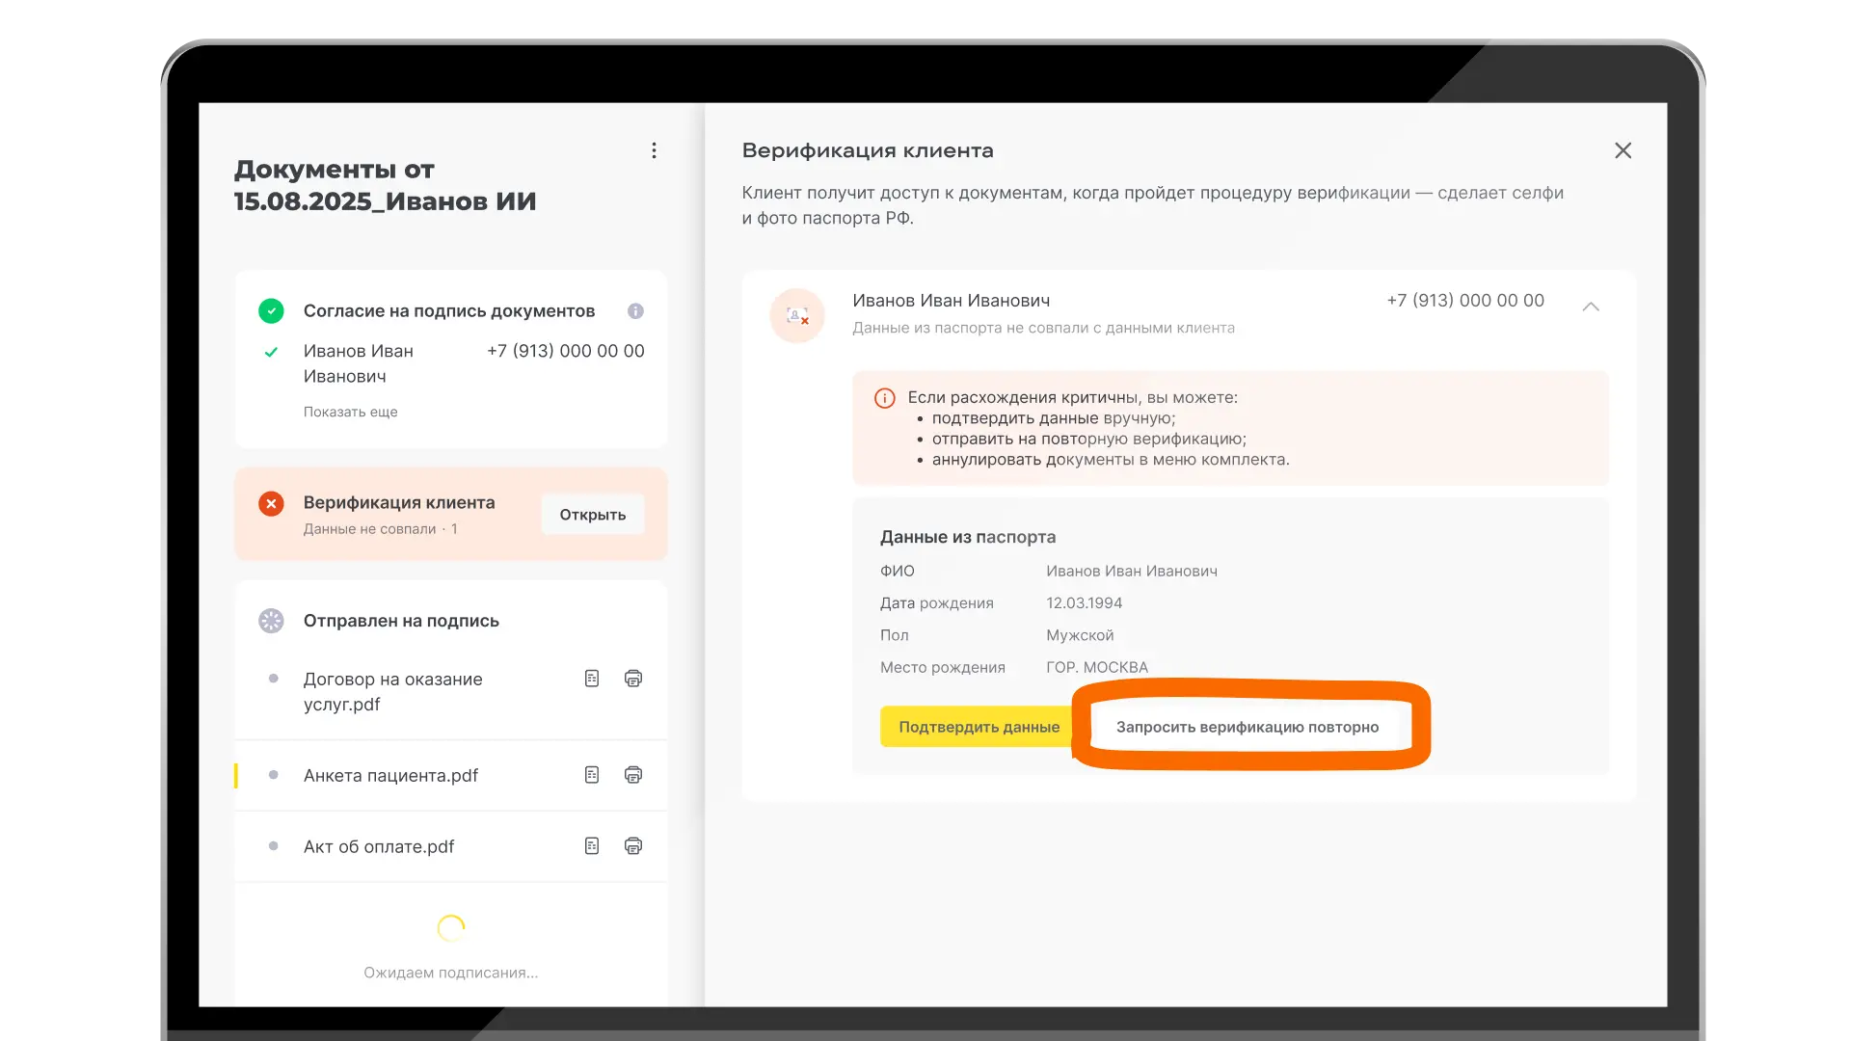Open Акт об оплате.pdf via its document icon
1851x1041 pixels.
pos(591,846)
